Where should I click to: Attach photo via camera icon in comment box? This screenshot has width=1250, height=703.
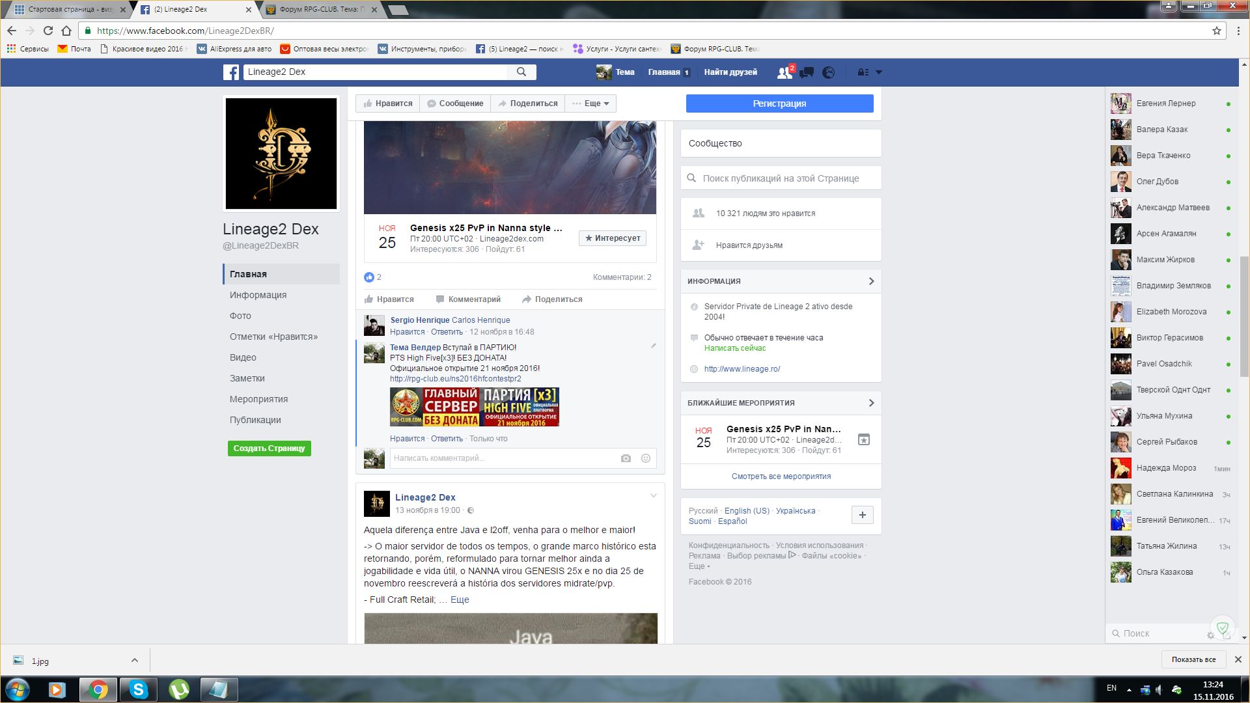click(x=626, y=458)
